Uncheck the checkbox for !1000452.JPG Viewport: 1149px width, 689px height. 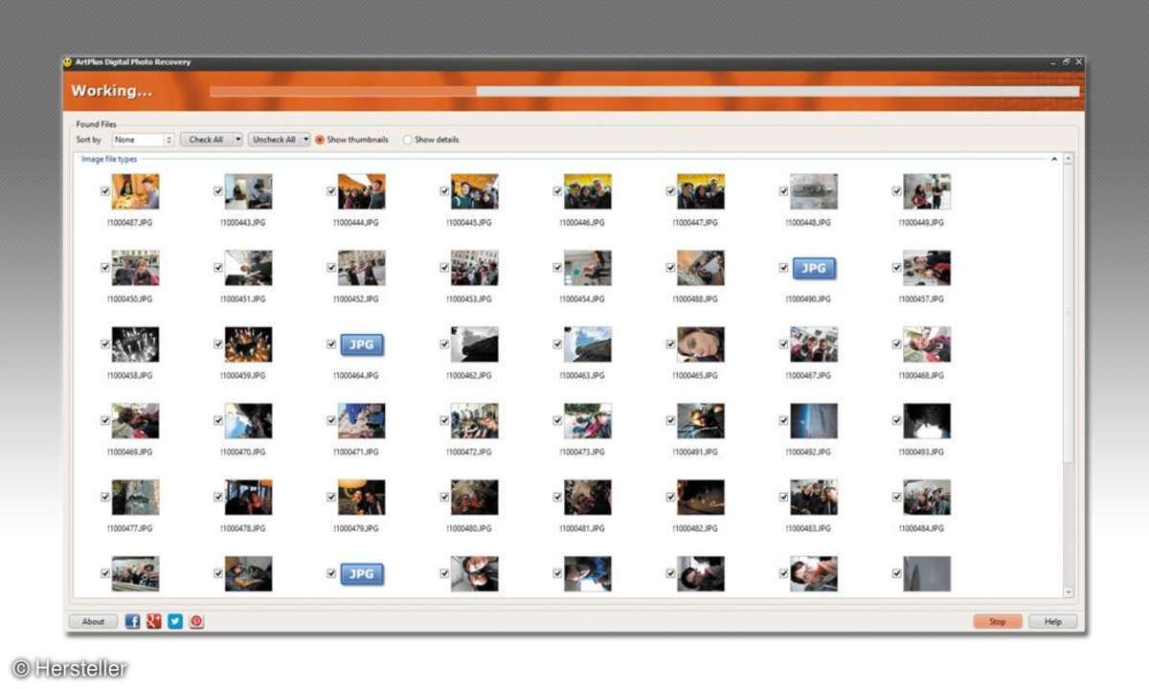click(x=331, y=268)
